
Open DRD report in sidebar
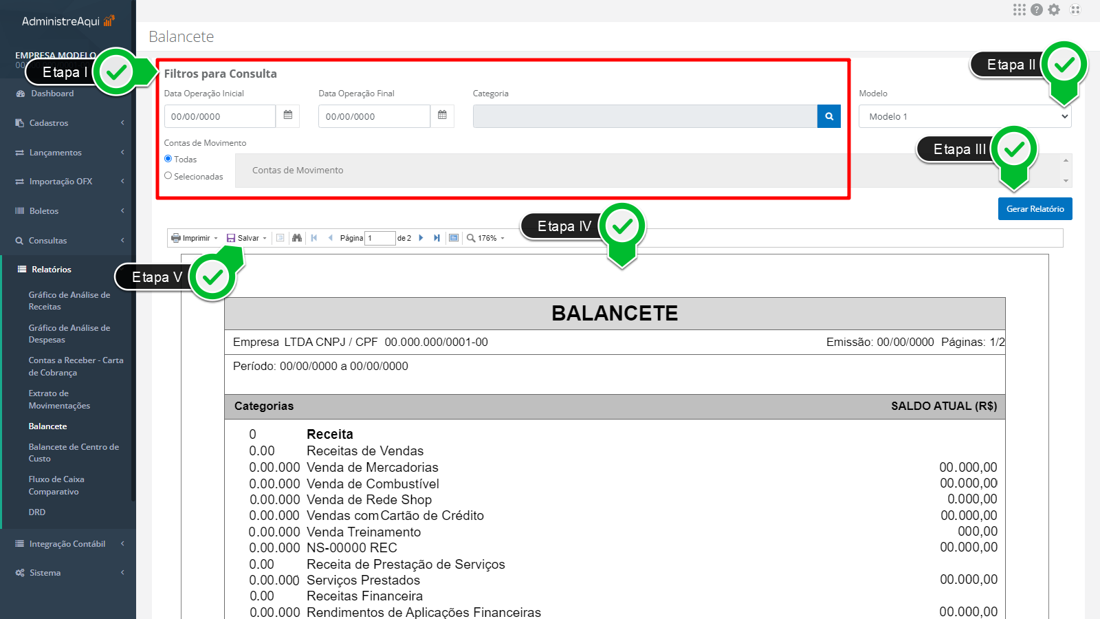pos(37,512)
